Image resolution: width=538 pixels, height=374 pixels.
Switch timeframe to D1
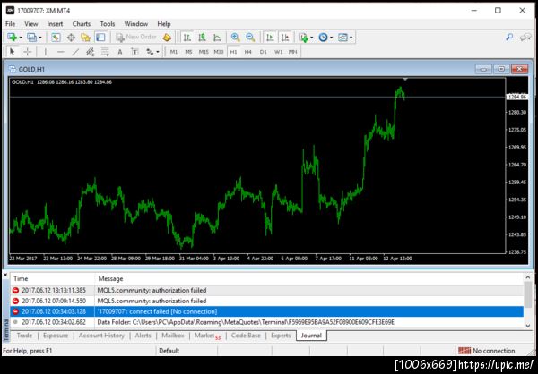click(x=263, y=52)
